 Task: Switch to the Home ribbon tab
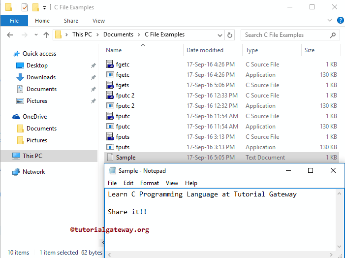coord(42,21)
